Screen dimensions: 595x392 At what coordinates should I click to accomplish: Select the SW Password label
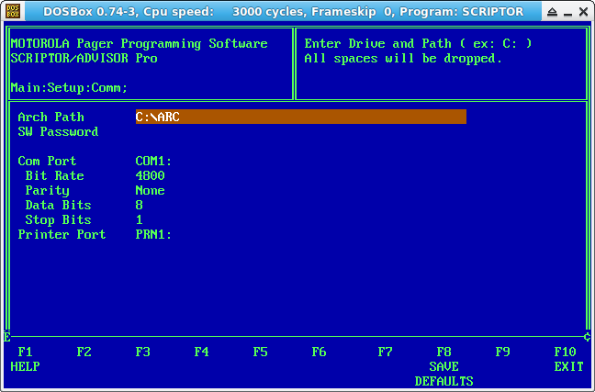[58, 131]
